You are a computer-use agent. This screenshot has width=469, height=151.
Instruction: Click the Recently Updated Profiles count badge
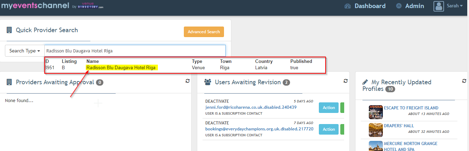pos(390,89)
